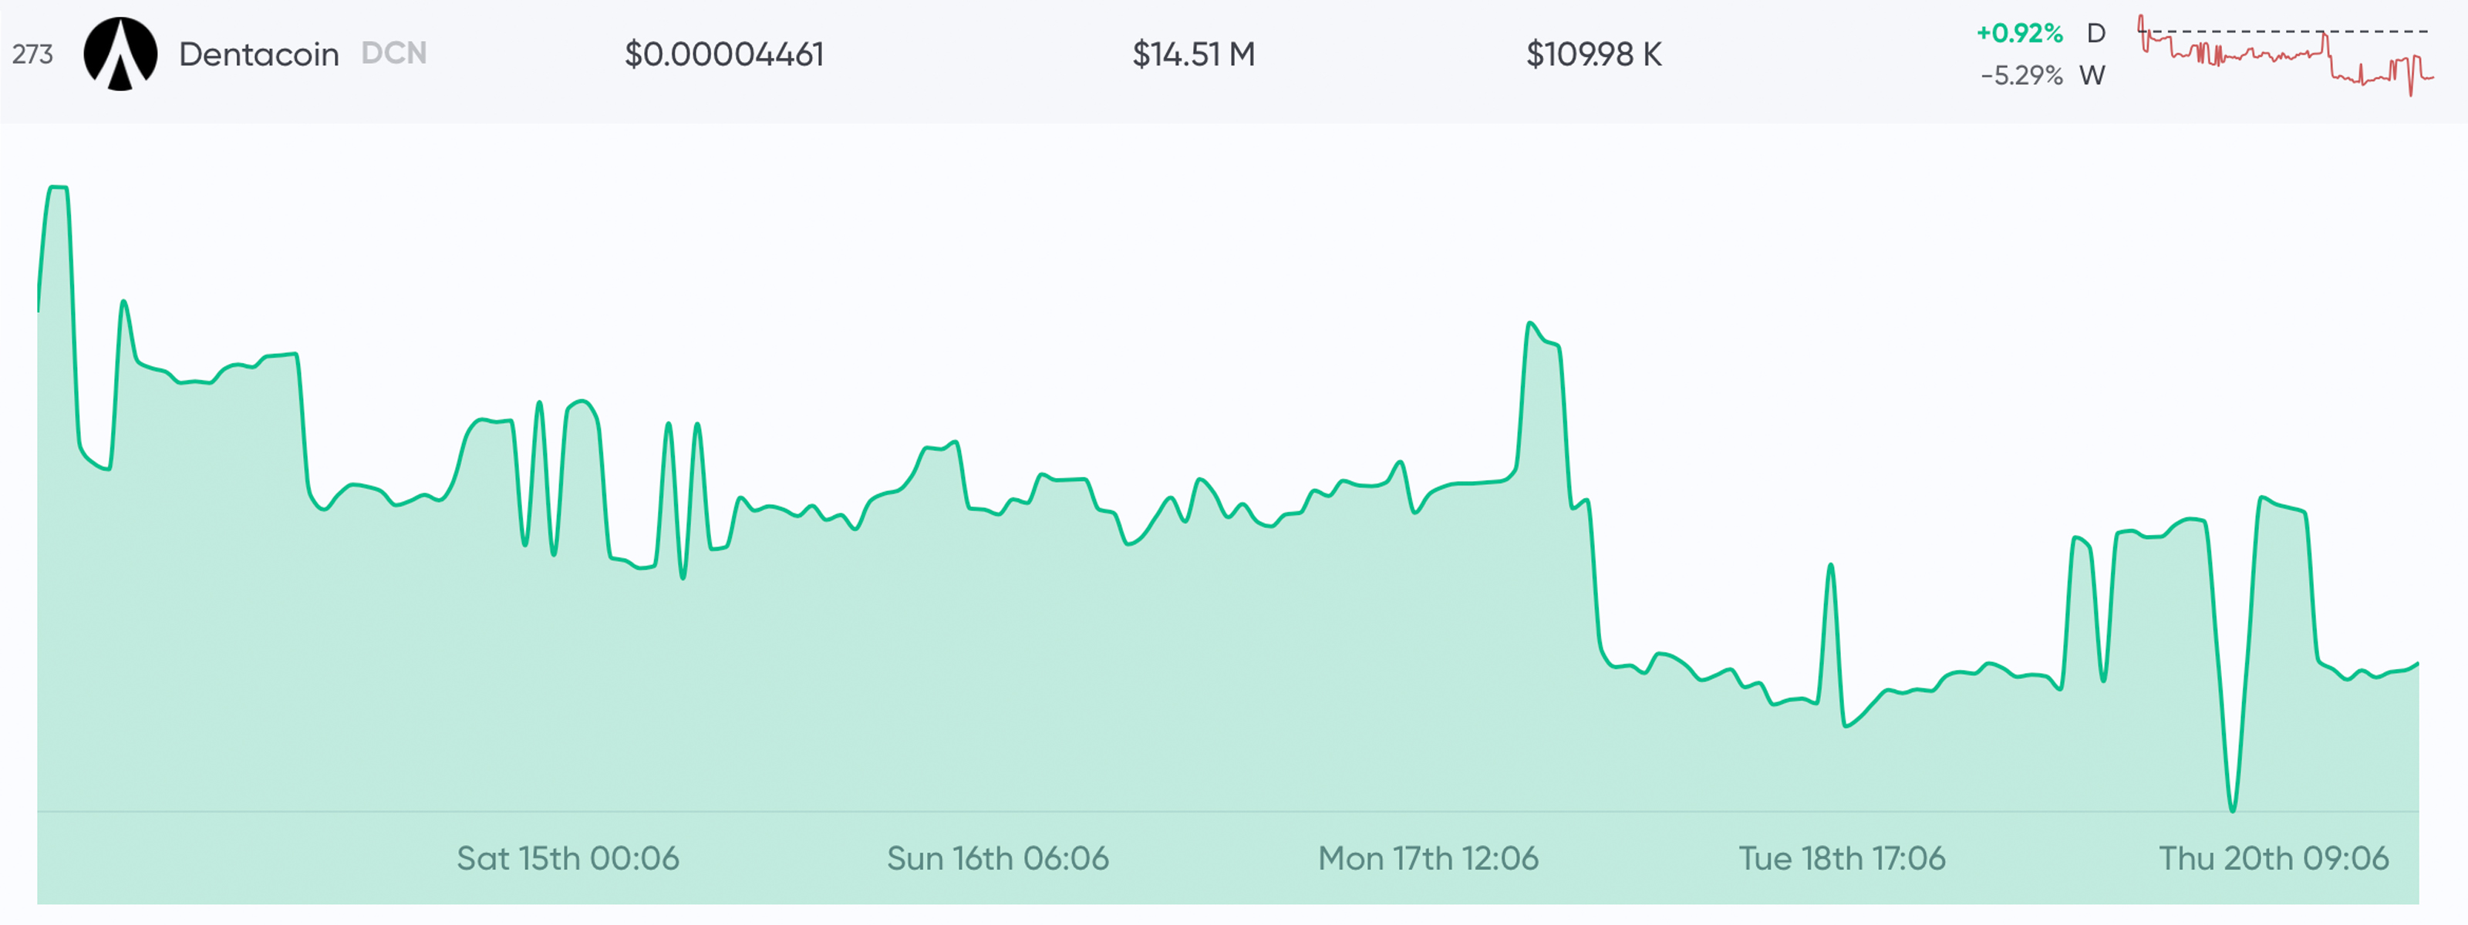The height and width of the screenshot is (925, 2468).
Task: Click the +0.92% daily change
Action: 2018,33
